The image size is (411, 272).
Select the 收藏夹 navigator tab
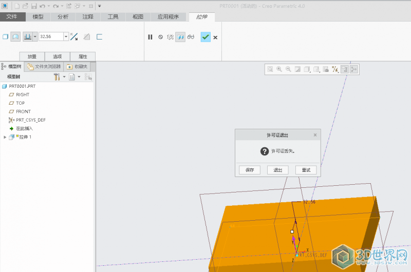(x=77, y=67)
